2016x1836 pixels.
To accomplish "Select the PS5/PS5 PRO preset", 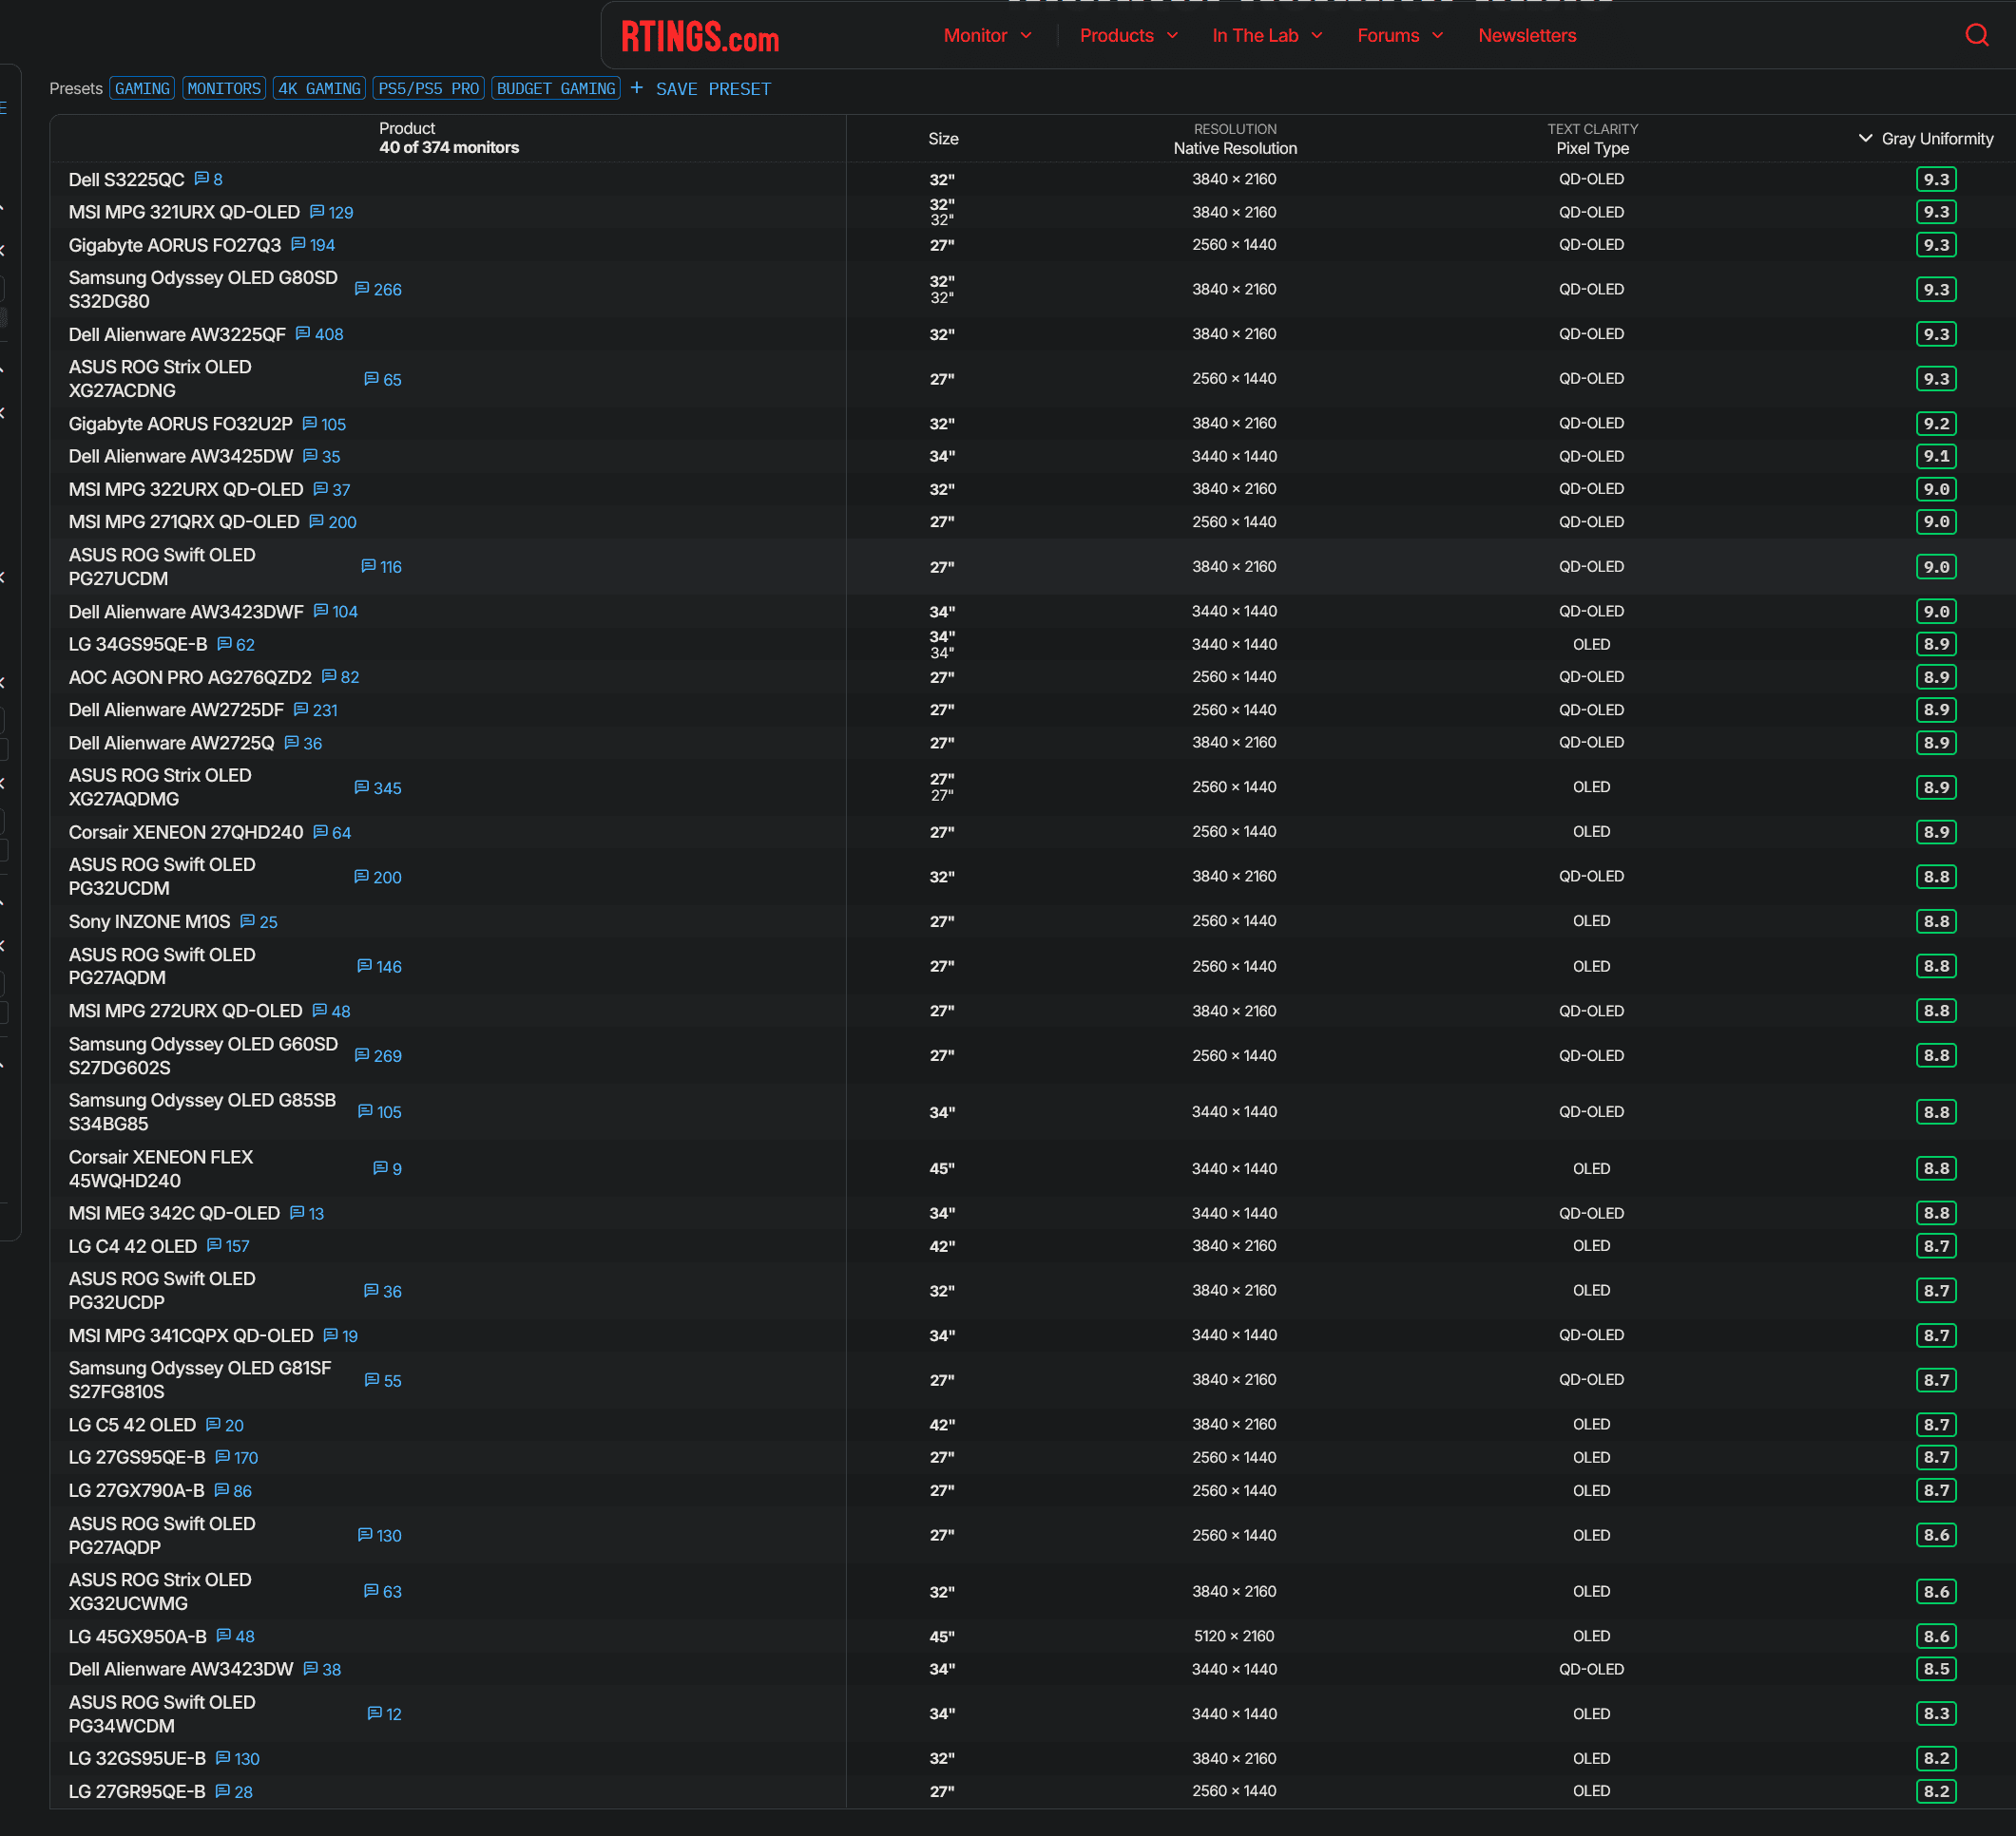I will click(428, 89).
